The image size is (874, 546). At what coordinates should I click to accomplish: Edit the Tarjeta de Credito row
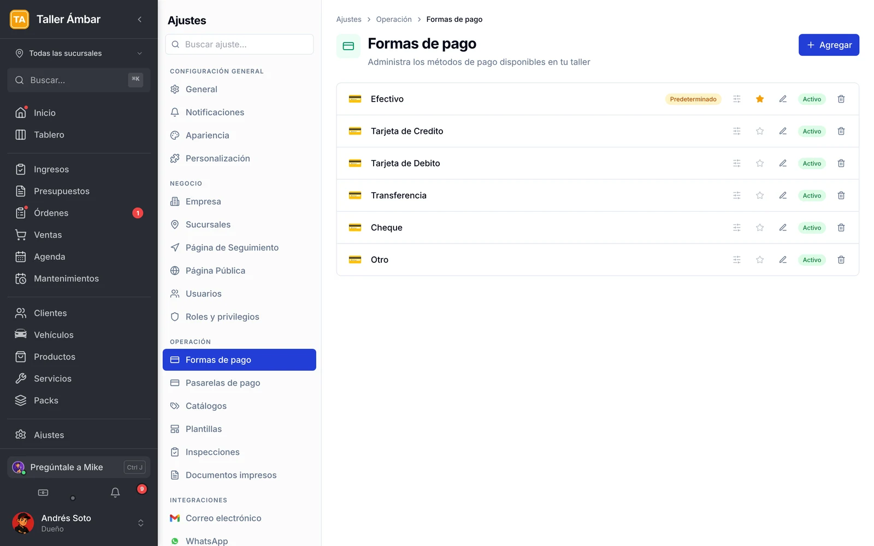(x=782, y=131)
